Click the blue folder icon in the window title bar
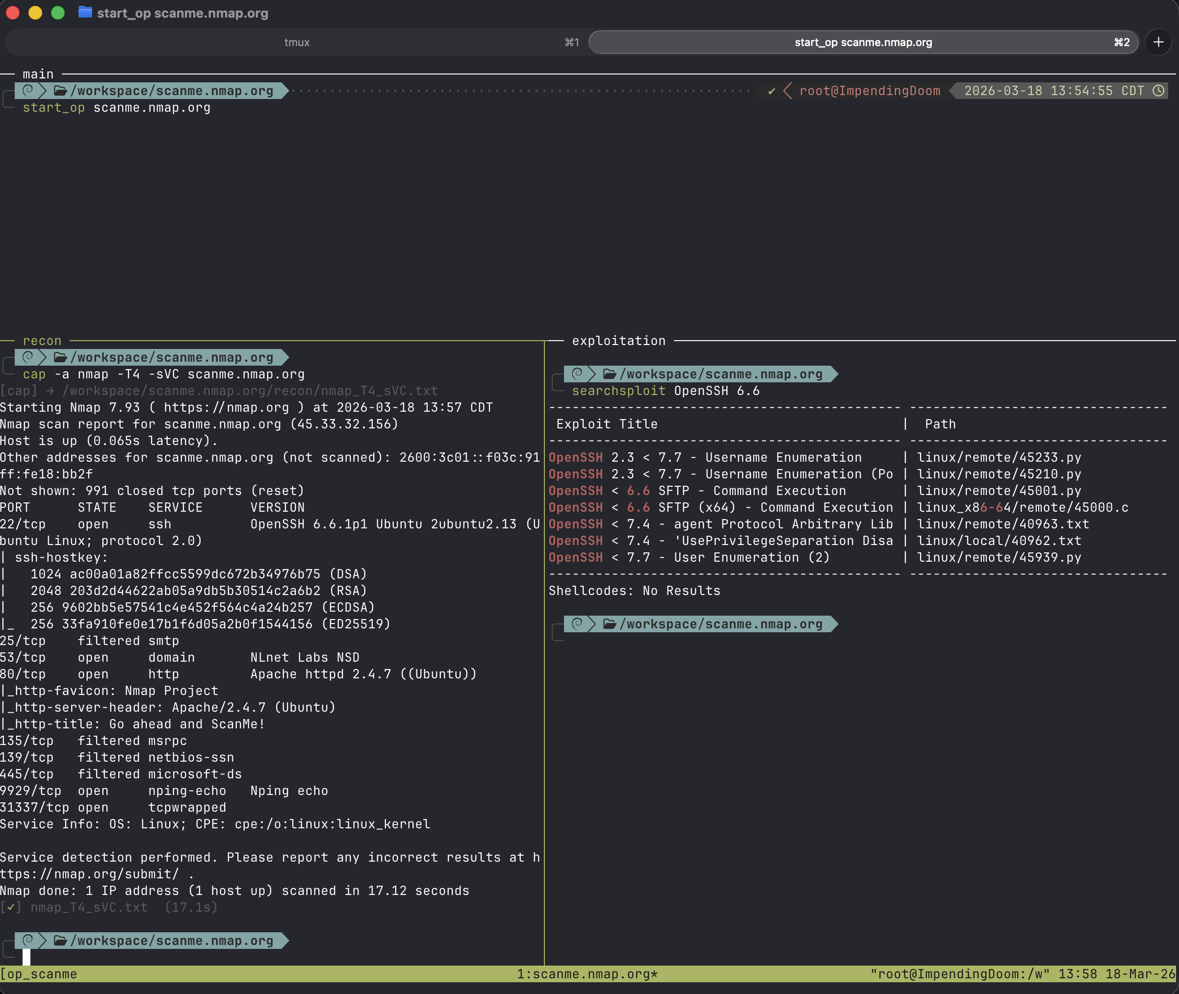This screenshot has width=1179, height=994. coord(85,12)
